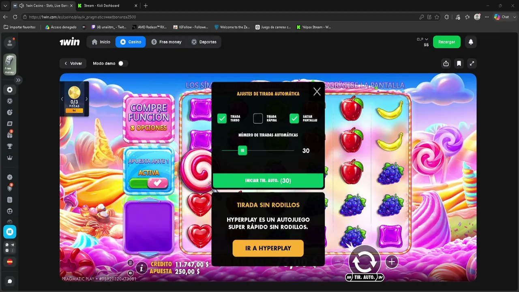Image resolution: width=519 pixels, height=292 pixels.
Task: Click the Ir a Hyperplay button
Action: click(268, 248)
